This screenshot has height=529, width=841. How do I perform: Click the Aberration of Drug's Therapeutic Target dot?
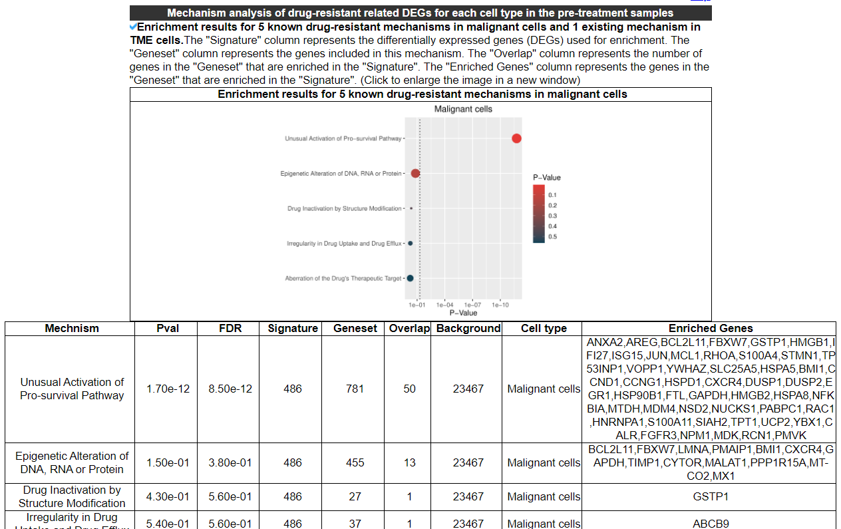coord(411,278)
